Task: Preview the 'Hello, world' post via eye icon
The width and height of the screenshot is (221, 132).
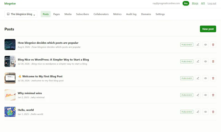Action: pyautogui.click(x=206, y=112)
